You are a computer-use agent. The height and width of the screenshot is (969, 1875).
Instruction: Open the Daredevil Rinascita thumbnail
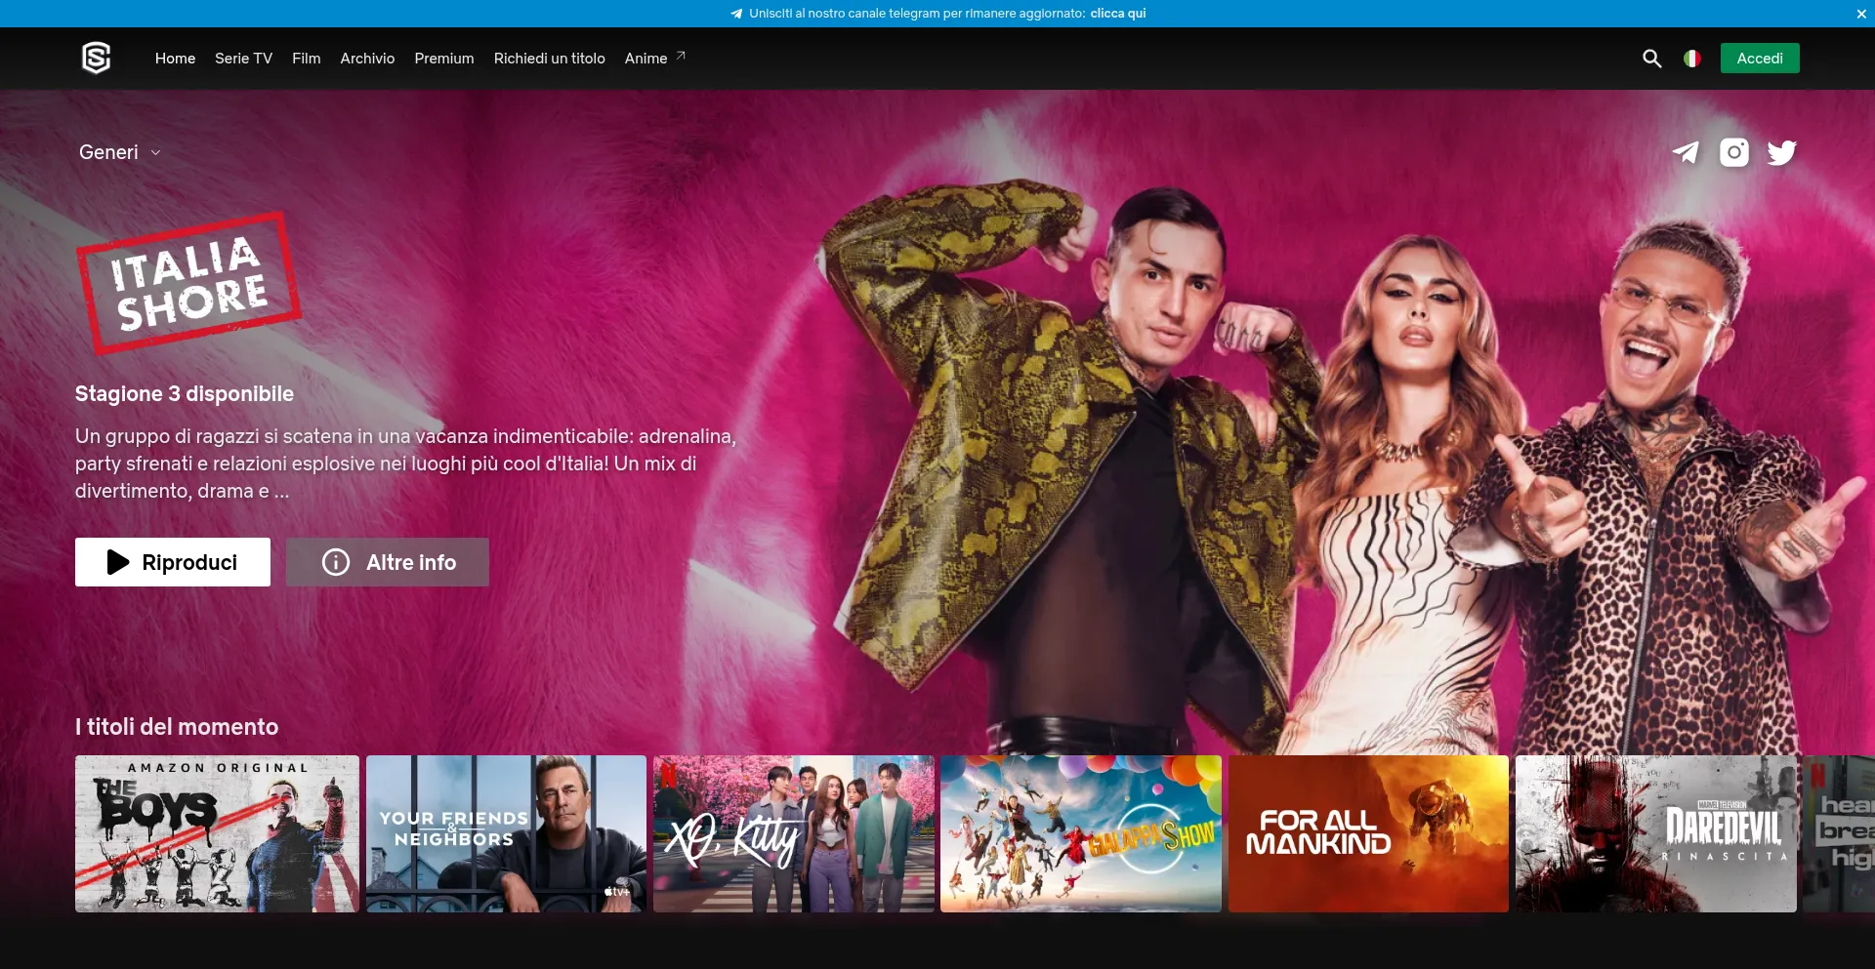[1655, 834]
